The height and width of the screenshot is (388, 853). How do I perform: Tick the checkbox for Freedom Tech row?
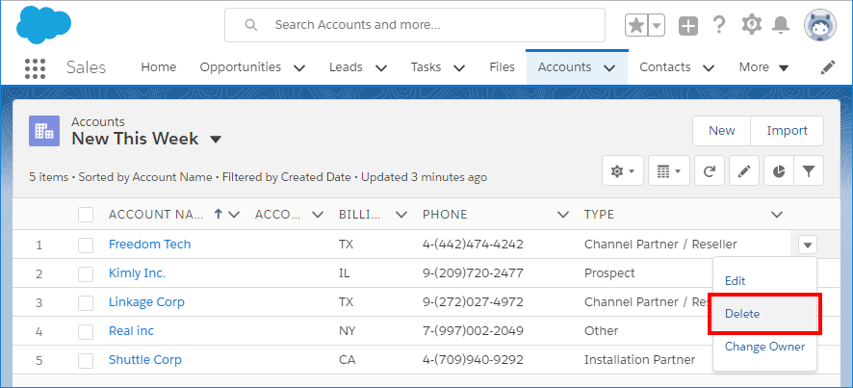click(86, 245)
